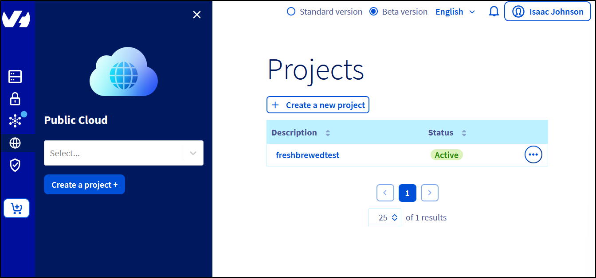
Task: Click the OVH logo in sidebar
Action: [x=16, y=19]
